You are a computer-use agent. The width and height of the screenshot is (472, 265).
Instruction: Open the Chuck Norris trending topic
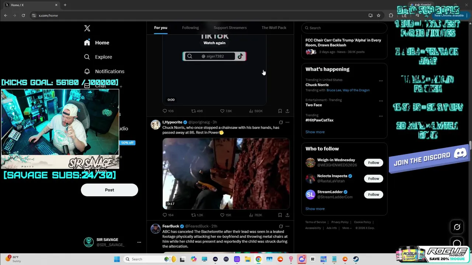(x=317, y=85)
